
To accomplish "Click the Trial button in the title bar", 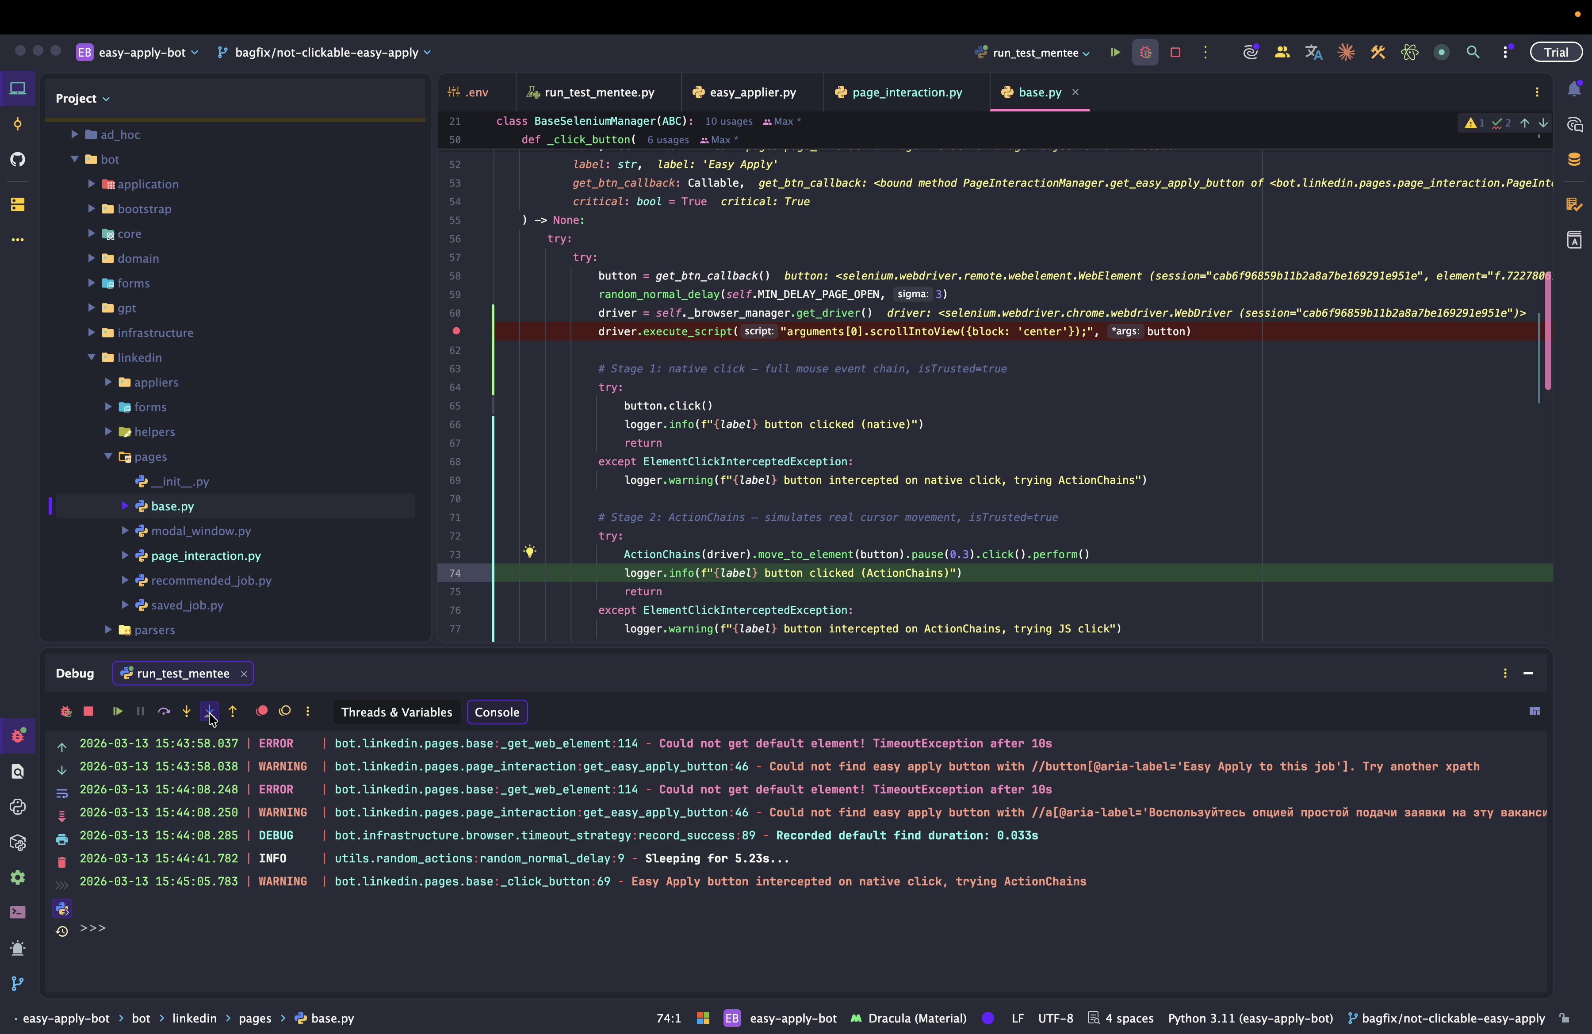I will [x=1555, y=52].
